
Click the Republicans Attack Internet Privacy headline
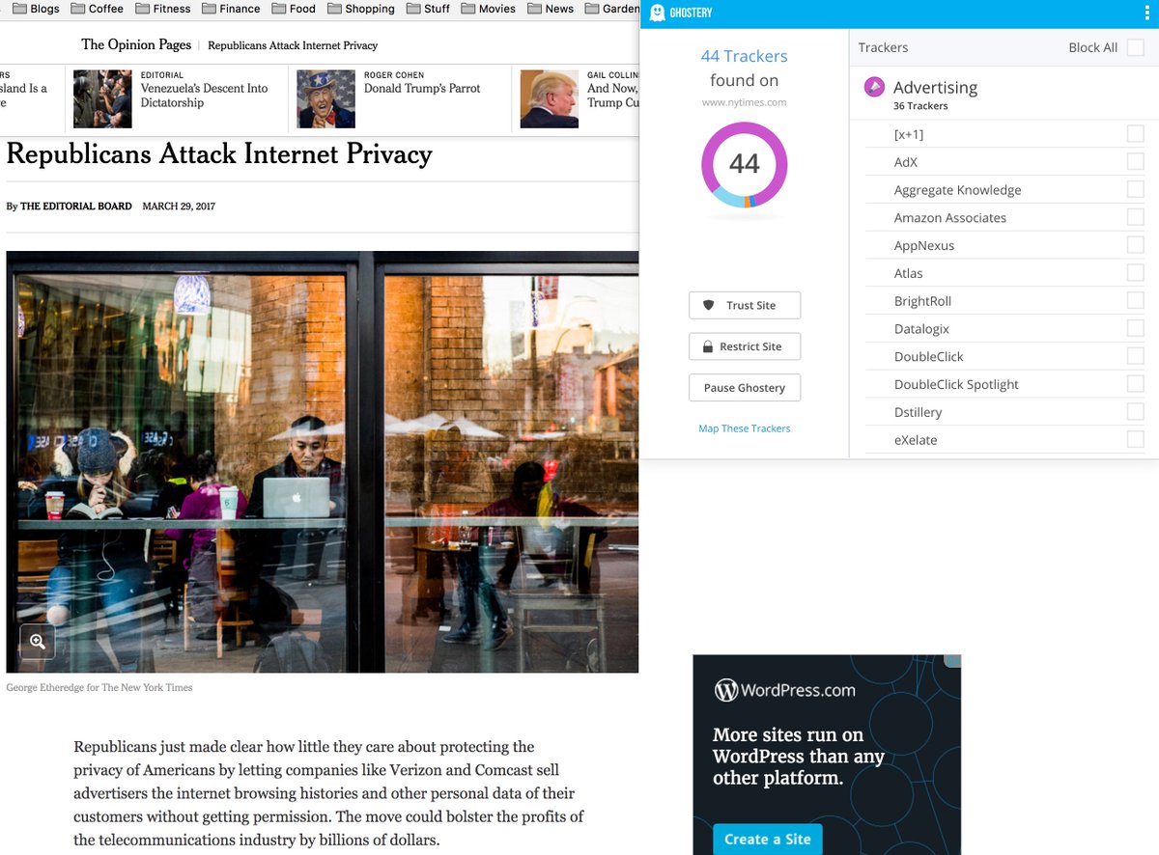[x=219, y=154]
